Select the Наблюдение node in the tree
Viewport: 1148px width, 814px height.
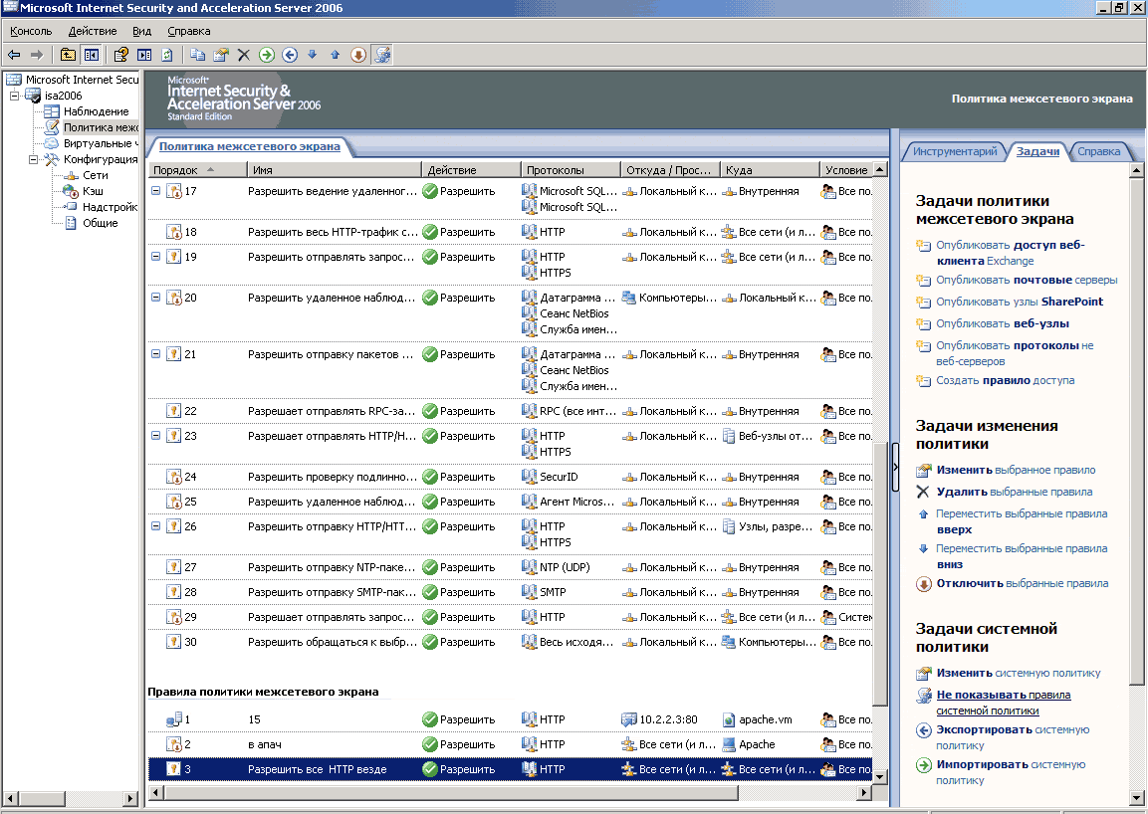(x=96, y=111)
